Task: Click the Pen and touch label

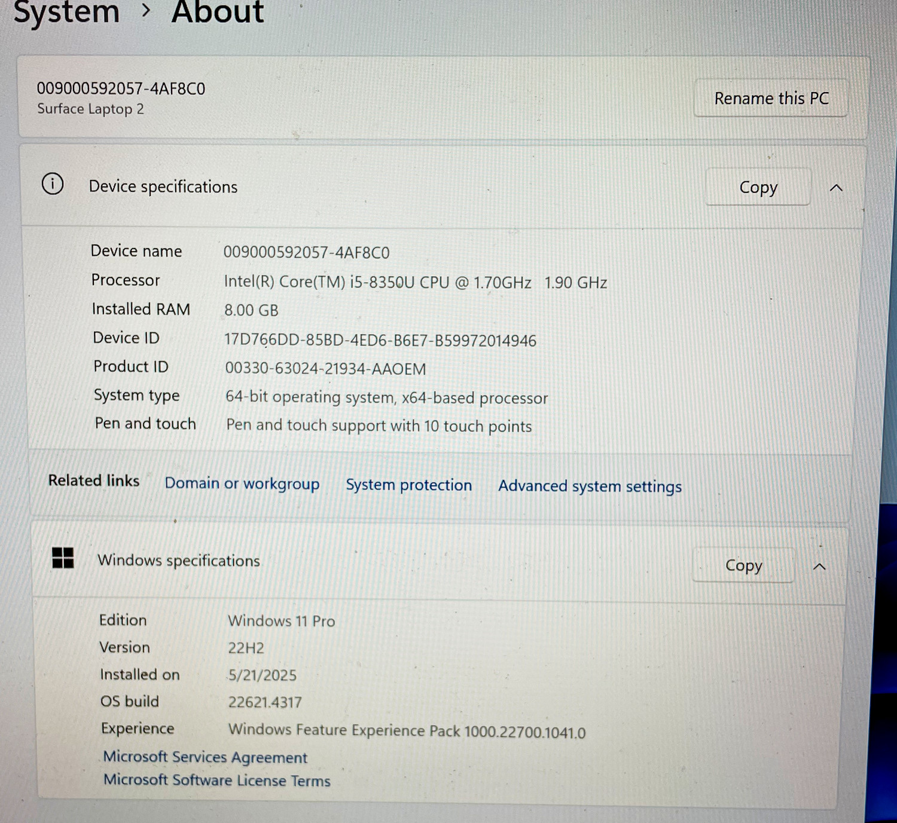Action: coord(145,423)
